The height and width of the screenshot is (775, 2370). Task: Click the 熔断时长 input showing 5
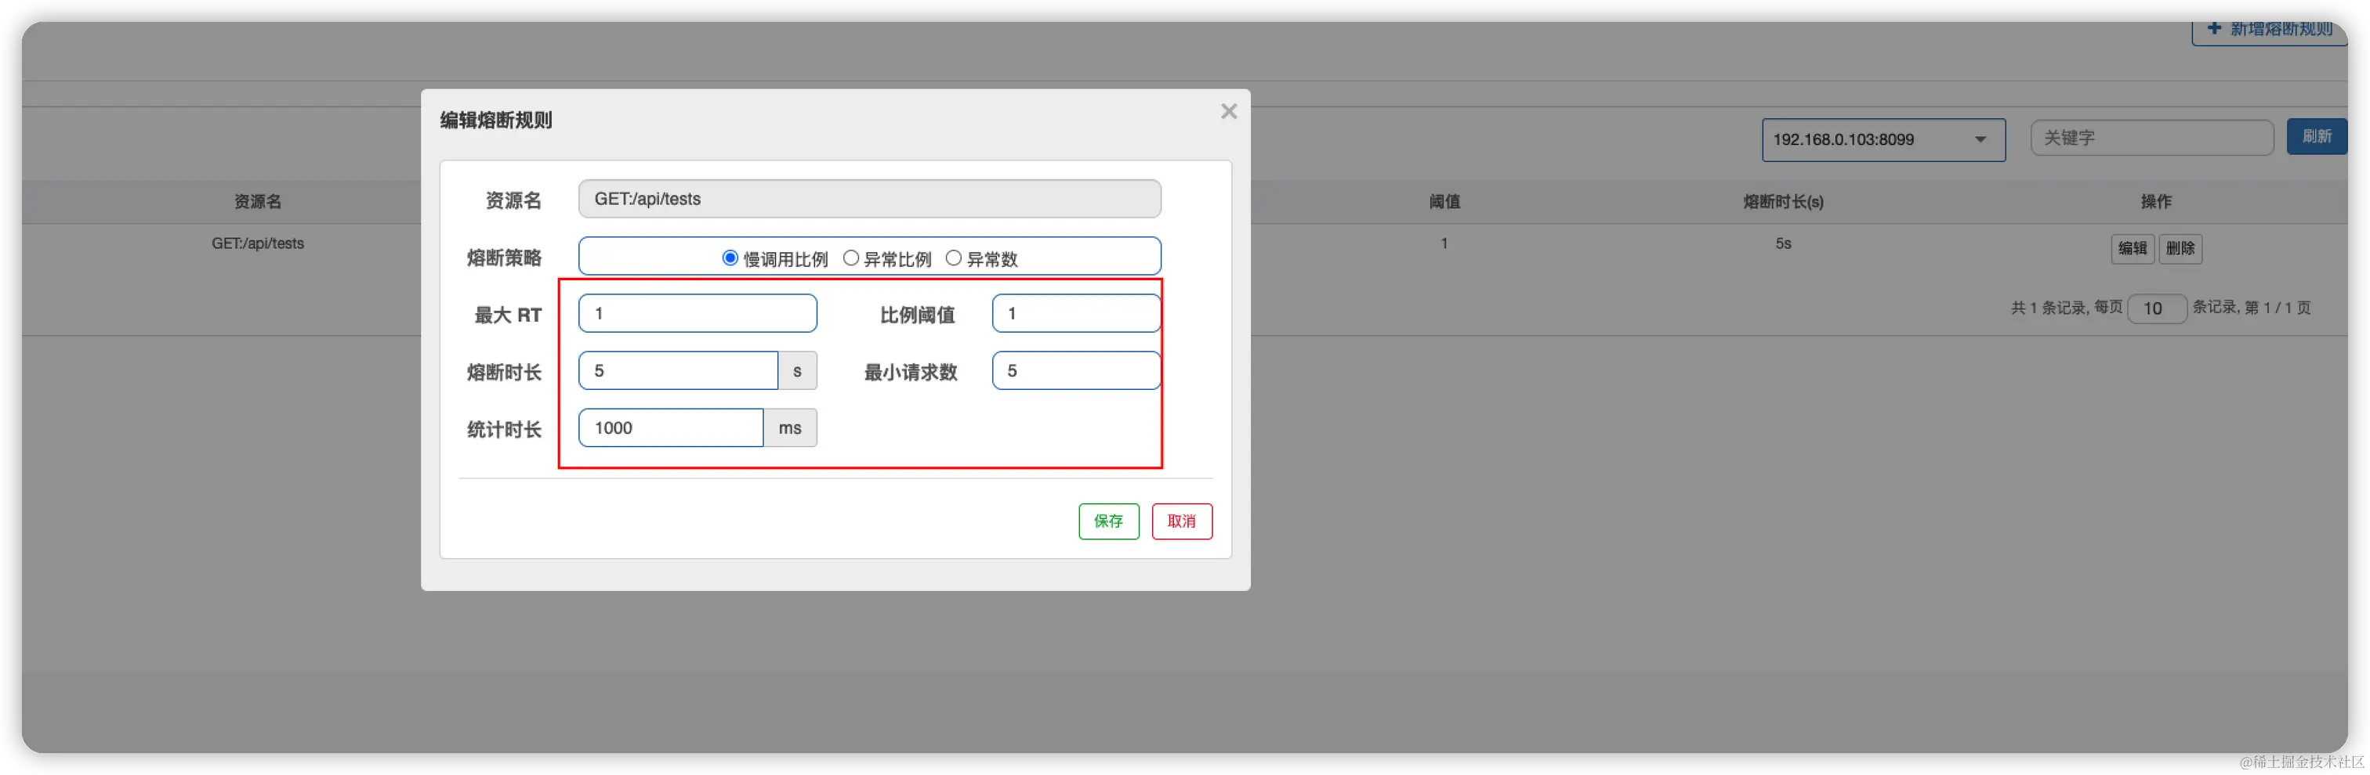678,370
